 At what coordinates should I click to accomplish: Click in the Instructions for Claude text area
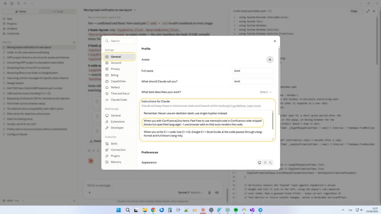(207, 125)
